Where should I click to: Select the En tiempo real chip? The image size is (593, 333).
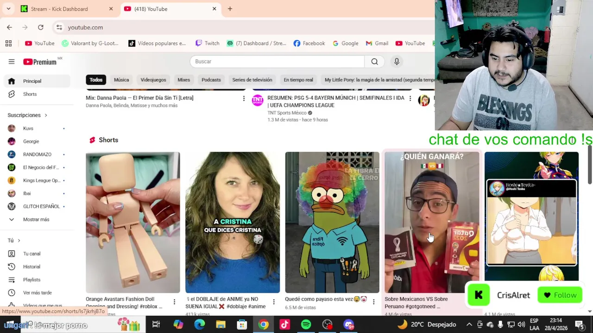[x=298, y=80]
